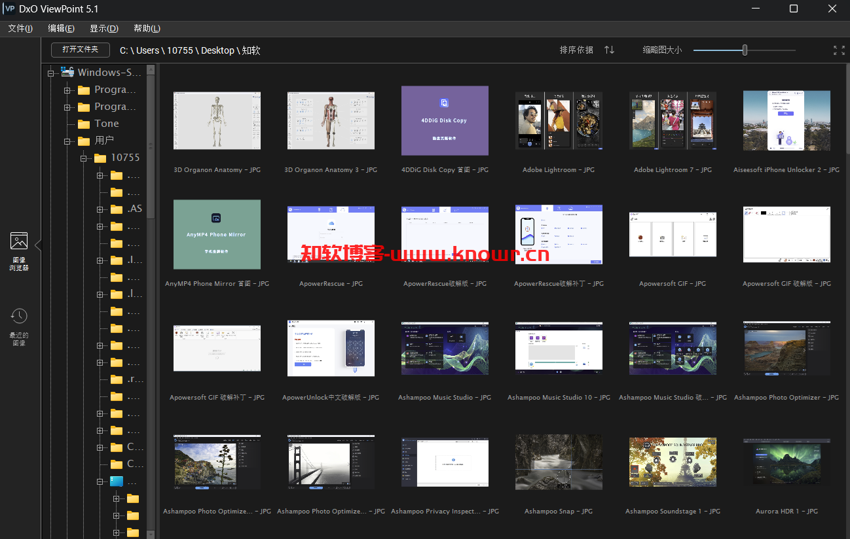The width and height of the screenshot is (850, 539).
Task: Click 10755 in the breadcrumb path
Action: [180, 50]
